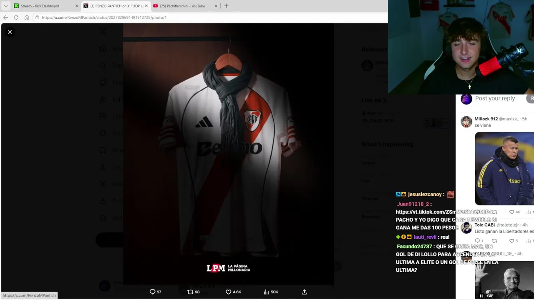Reply to Tole CABJ's comment
Image resolution: width=534 pixels, height=300 pixels.
[x=480, y=241]
